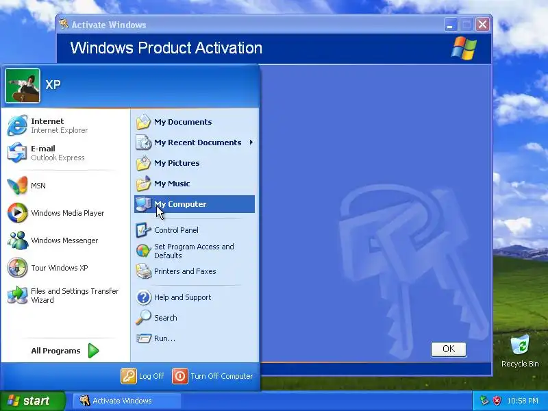Expand the My Recent Documents submenu arrow

(251, 142)
